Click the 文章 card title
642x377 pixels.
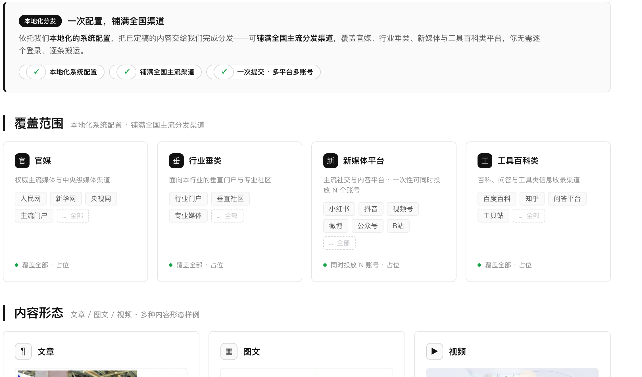point(46,351)
